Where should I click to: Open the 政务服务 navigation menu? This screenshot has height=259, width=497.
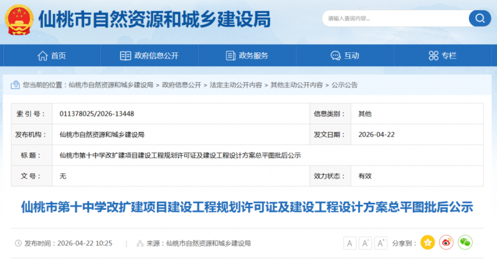[x=246, y=56]
